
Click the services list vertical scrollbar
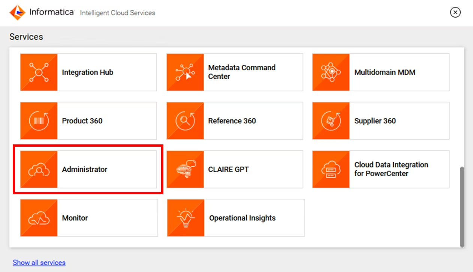point(462,207)
